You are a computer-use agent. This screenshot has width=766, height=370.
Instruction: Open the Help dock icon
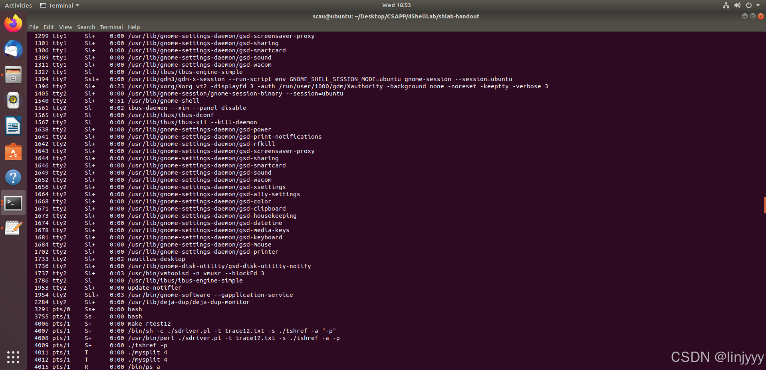point(13,177)
